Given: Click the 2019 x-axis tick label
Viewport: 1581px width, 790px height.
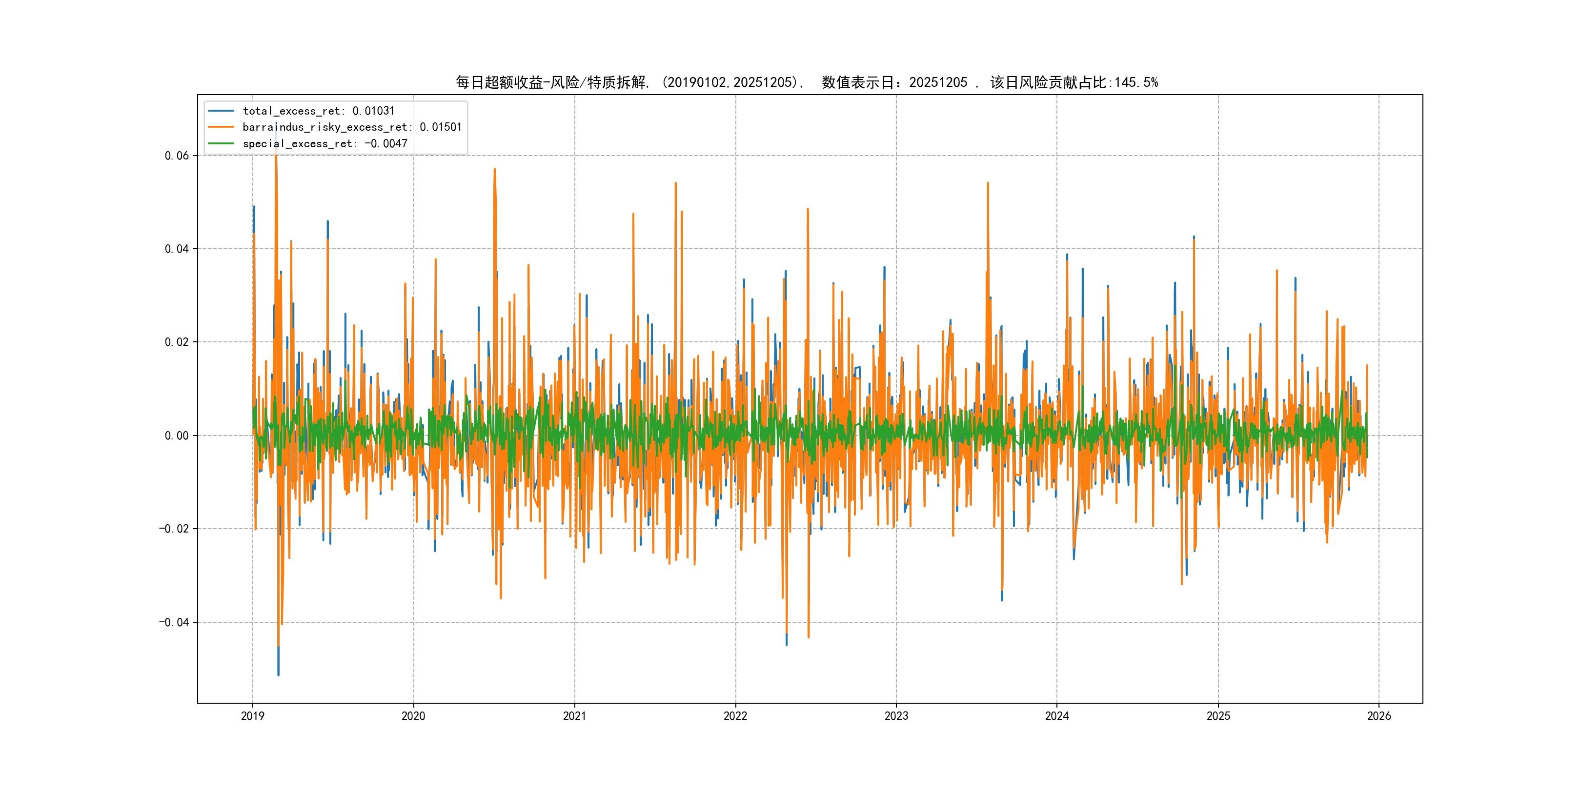Looking at the screenshot, I should tap(252, 716).
